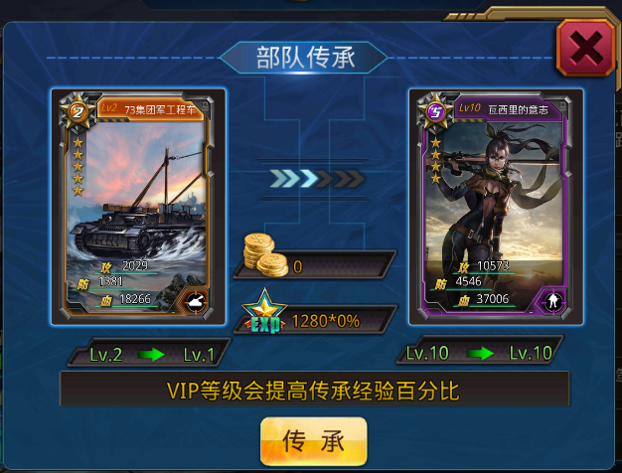The width and height of the screenshot is (622, 473).
Task: Click the star badge numbered 2
Action: (78, 112)
